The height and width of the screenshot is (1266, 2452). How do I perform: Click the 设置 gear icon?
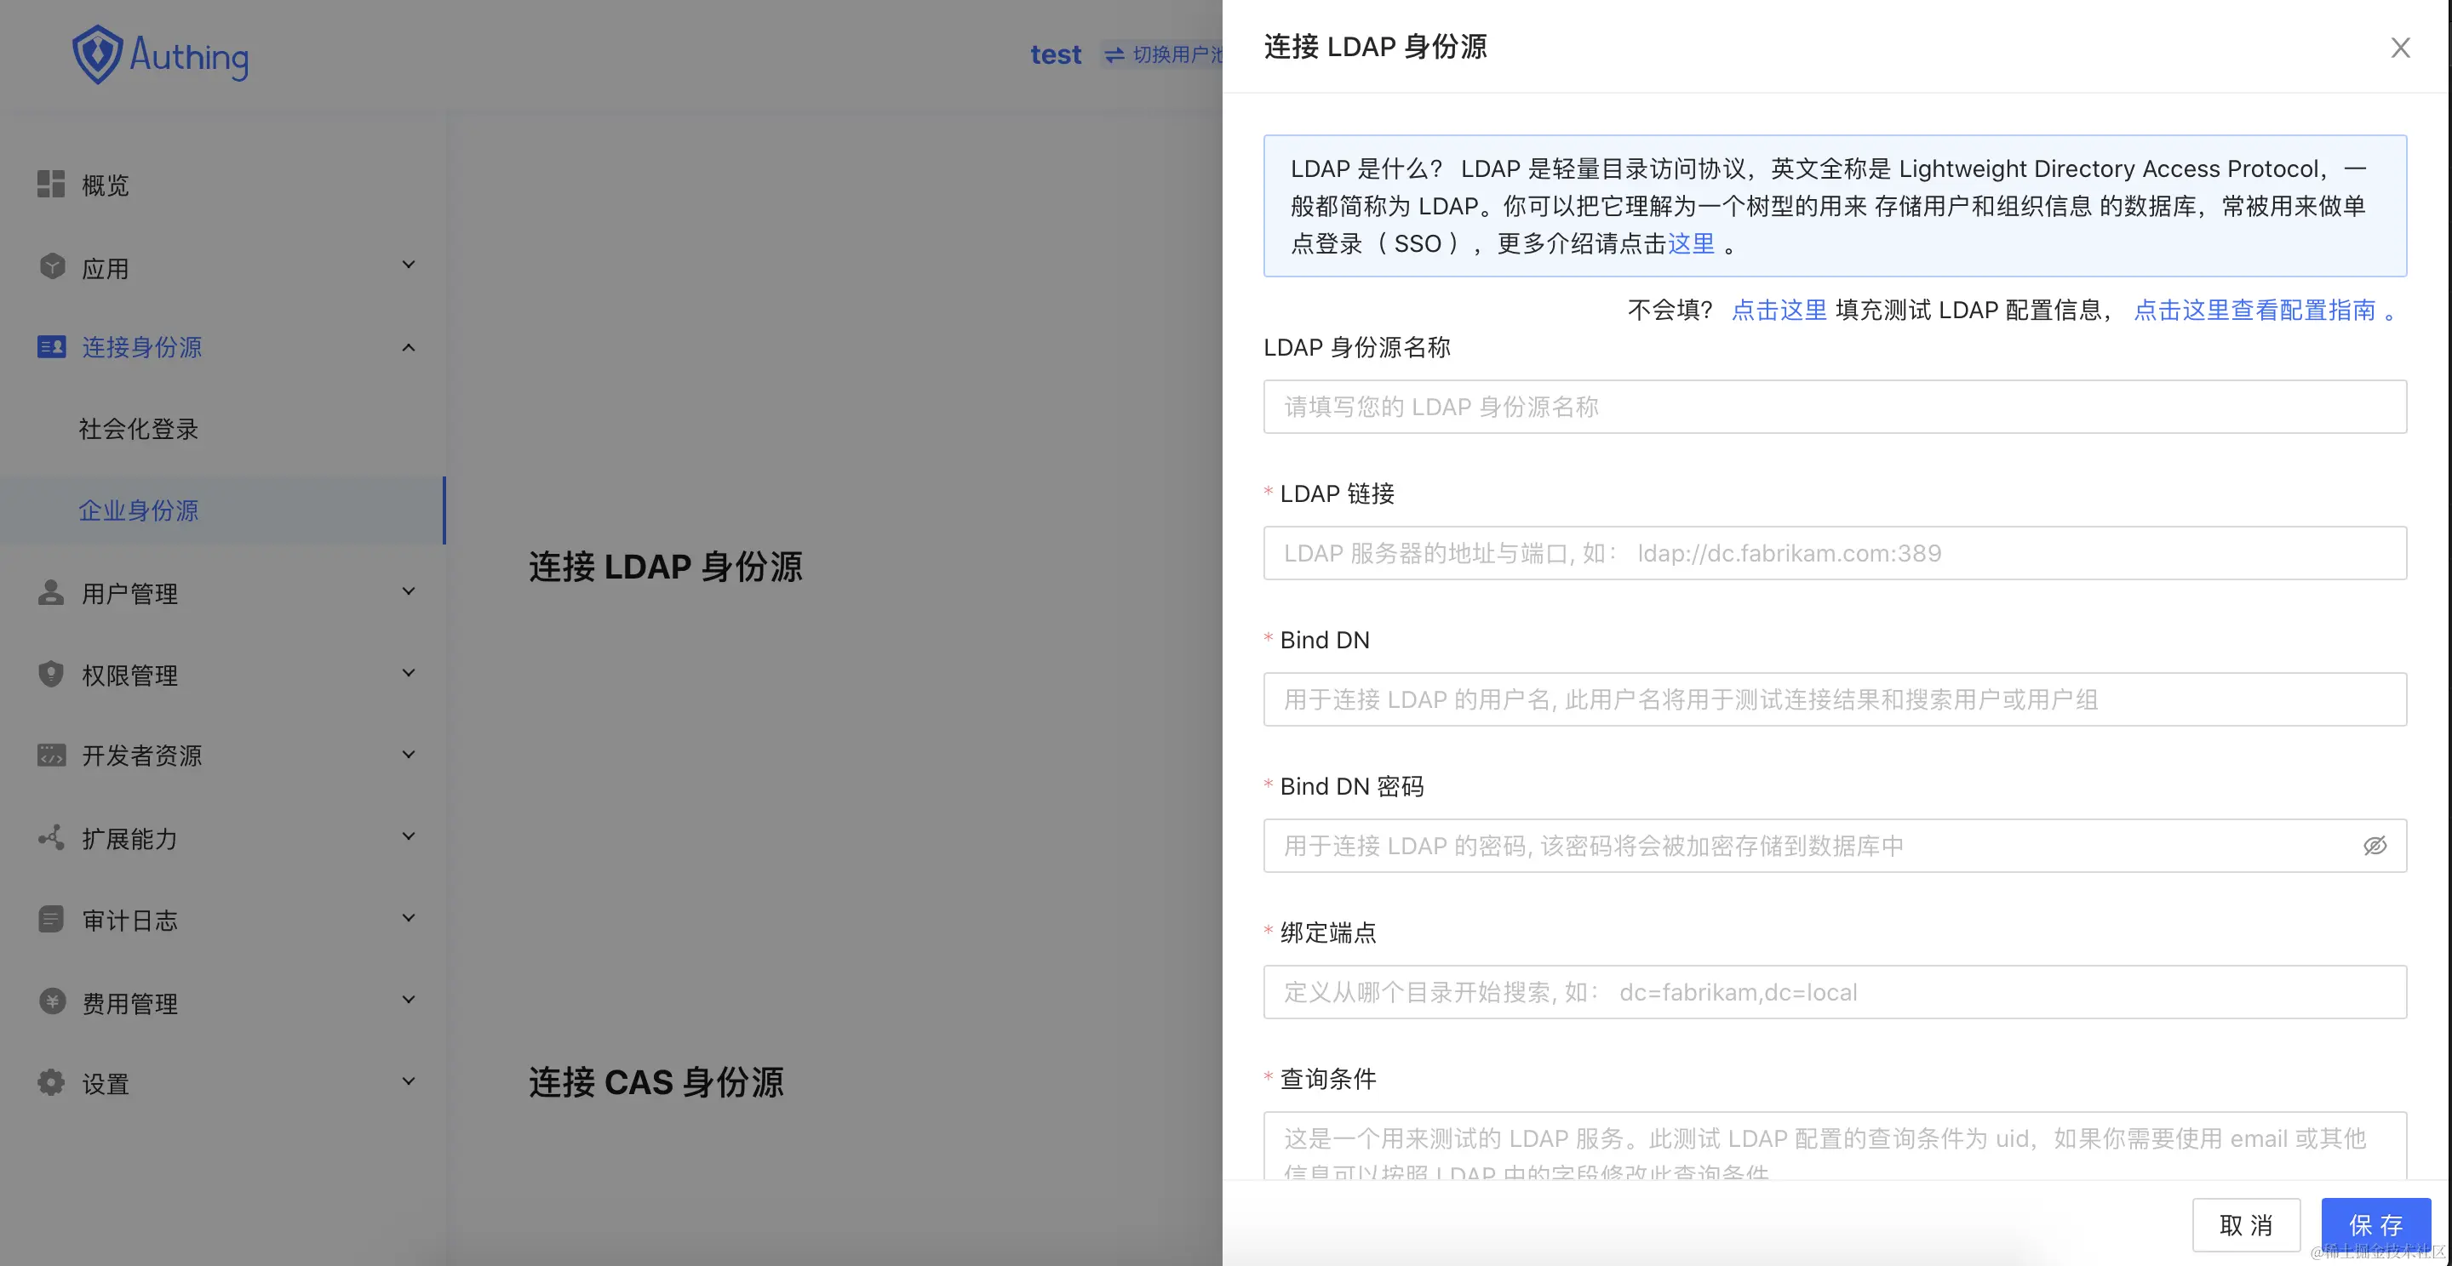pyautogui.click(x=50, y=1082)
